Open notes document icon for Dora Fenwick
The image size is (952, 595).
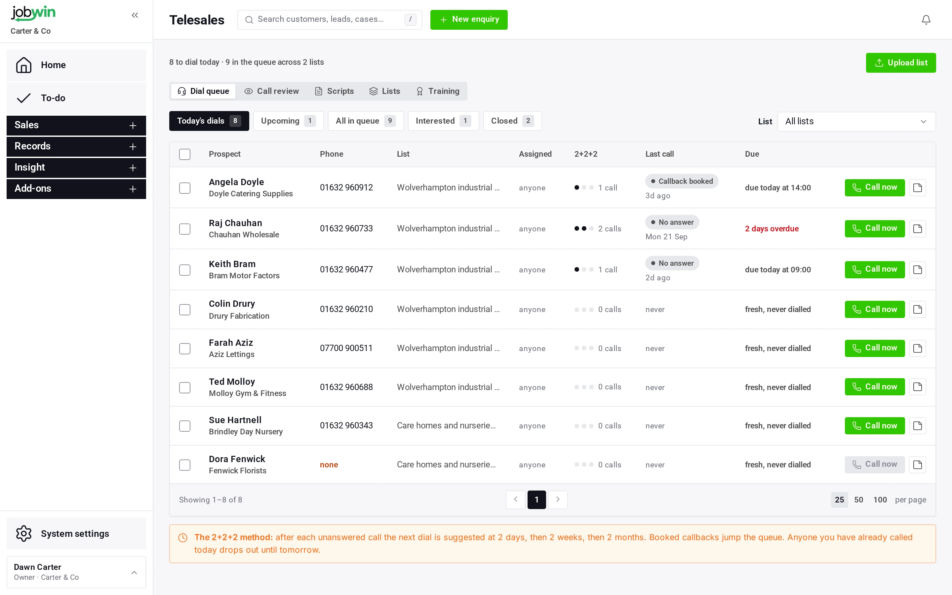click(917, 465)
